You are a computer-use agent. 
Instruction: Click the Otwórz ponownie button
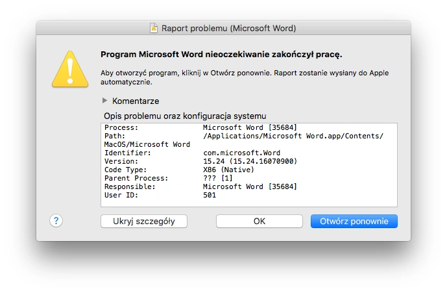point(354,222)
